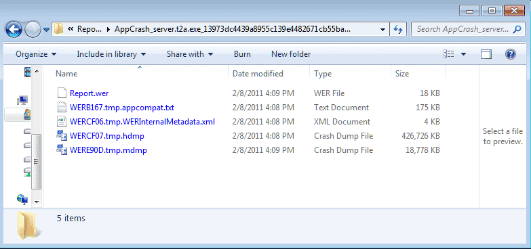Viewport: 531px width, 249px height.
Task: Open the address bar history dropdown
Action: coord(382,29)
